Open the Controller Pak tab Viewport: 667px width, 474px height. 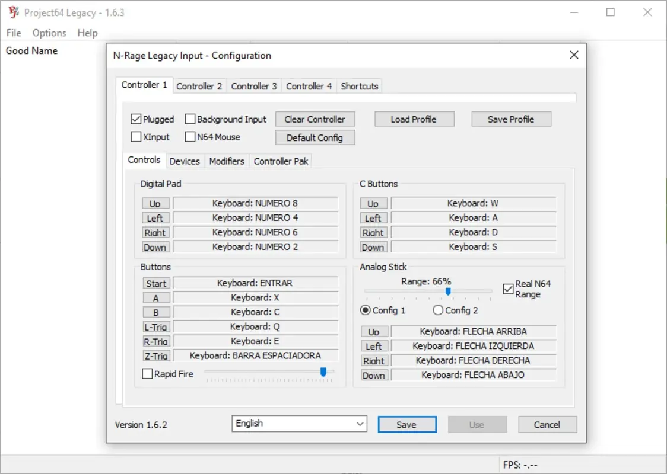click(x=281, y=161)
